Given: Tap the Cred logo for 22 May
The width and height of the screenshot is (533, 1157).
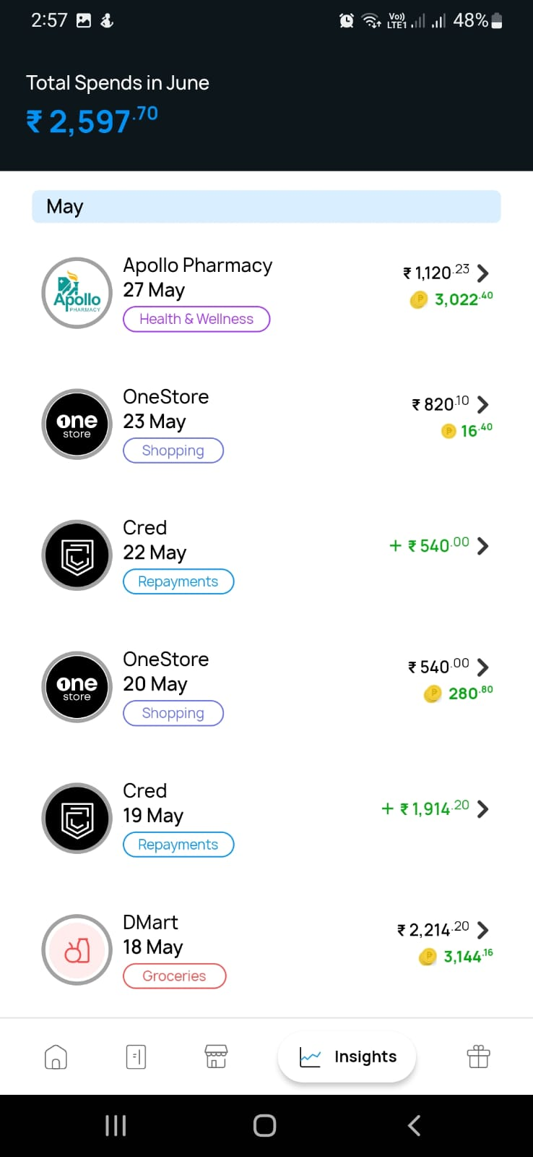Looking at the screenshot, I should (77, 555).
